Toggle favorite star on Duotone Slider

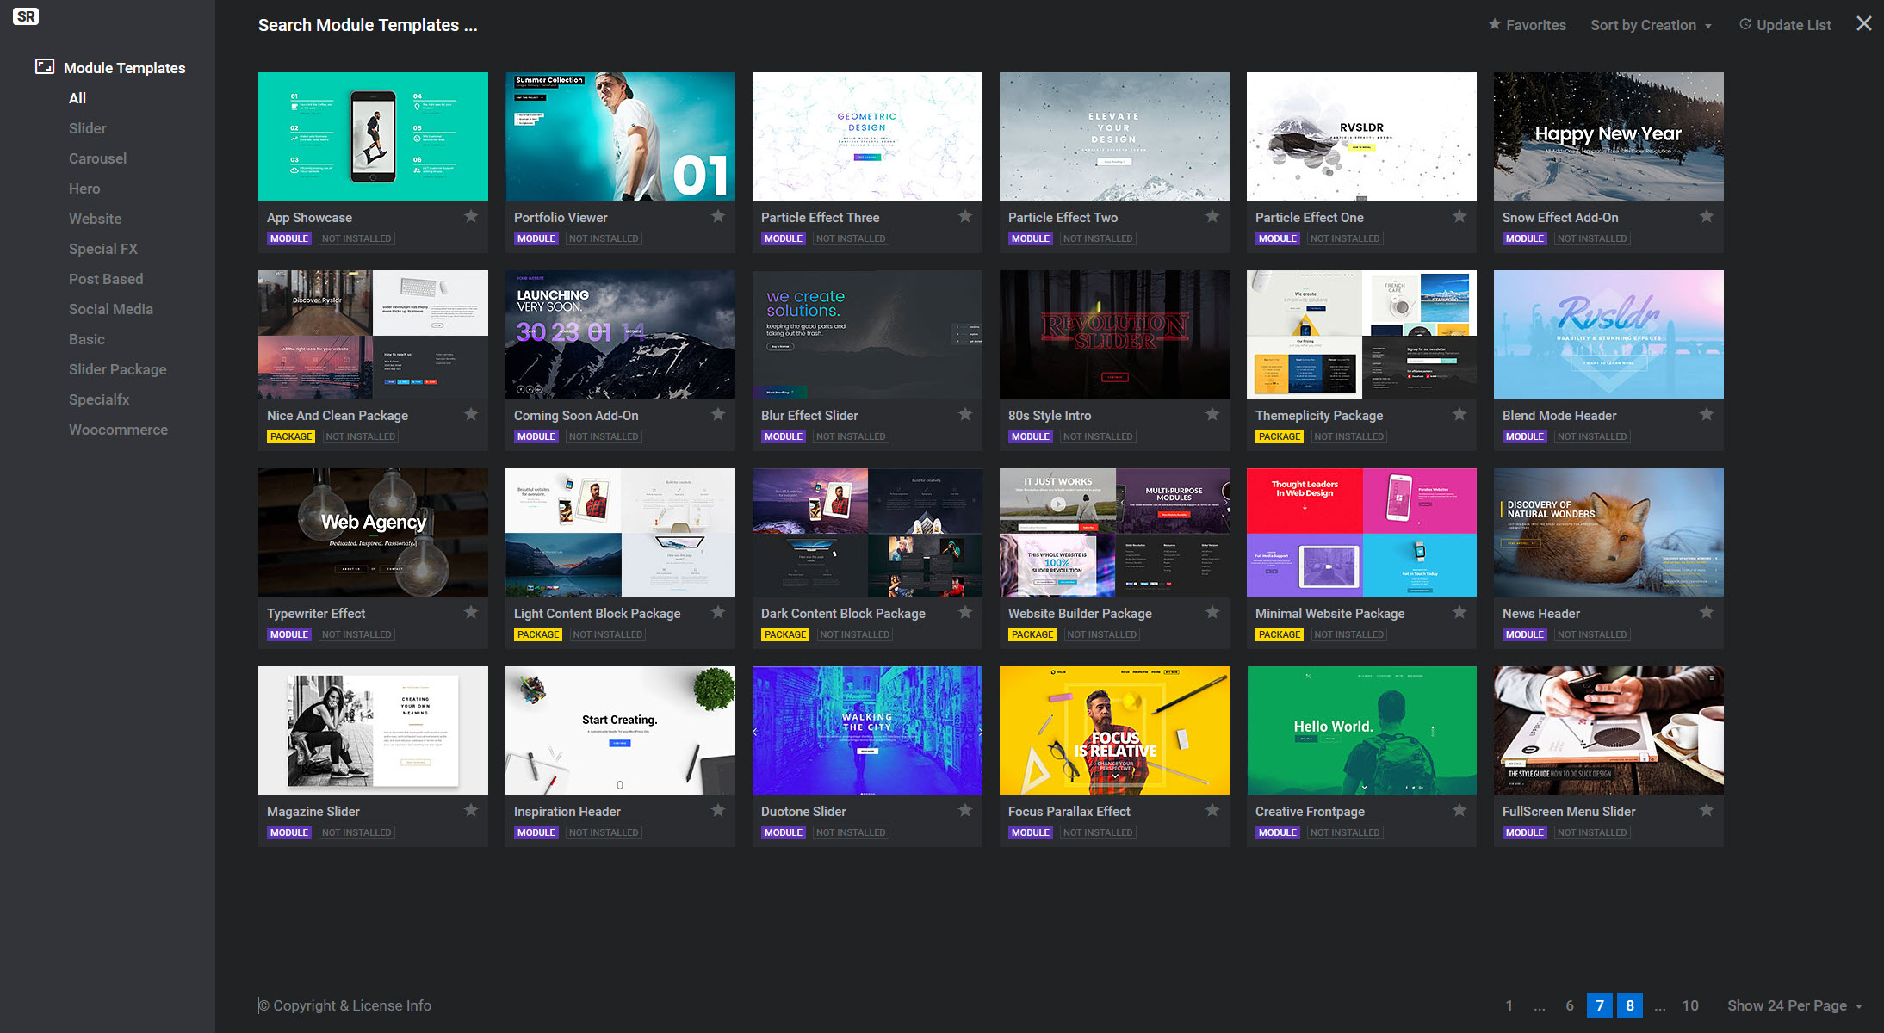click(965, 811)
